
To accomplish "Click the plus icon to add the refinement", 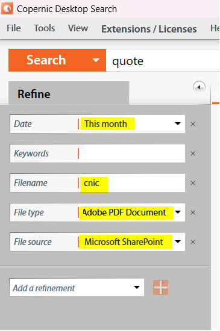I will tap(160, 287).
